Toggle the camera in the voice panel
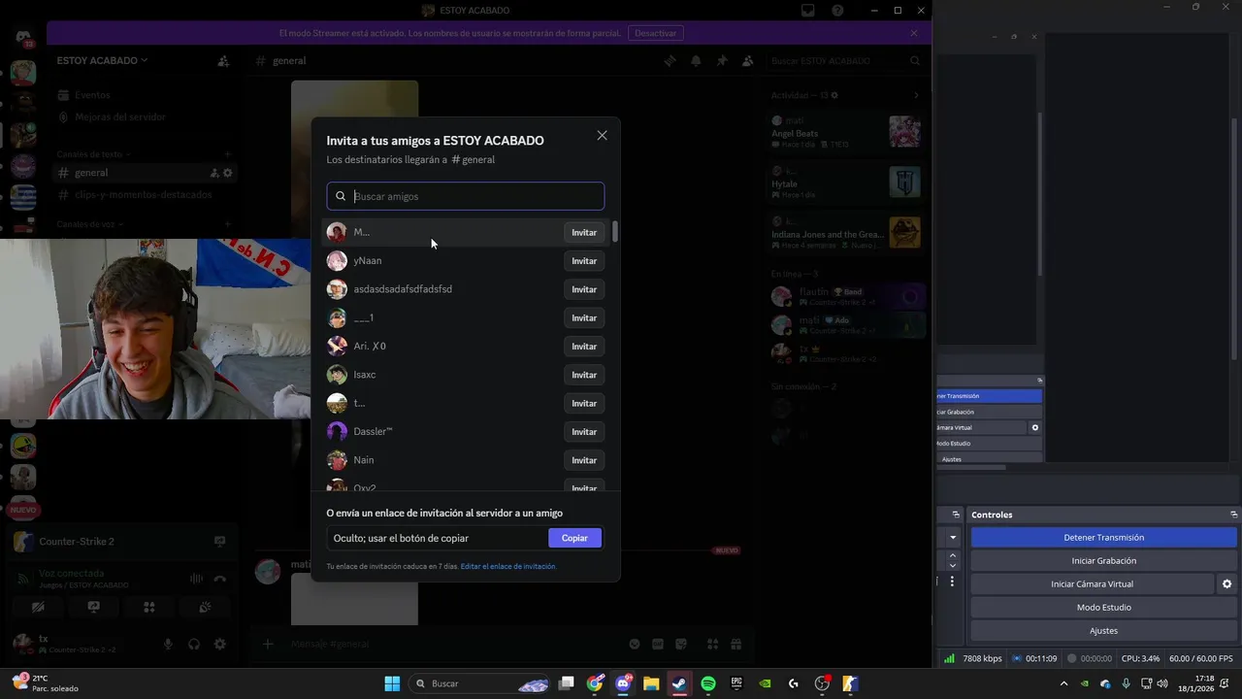This screenshot has height=699, width=1242. coord(38,607)
